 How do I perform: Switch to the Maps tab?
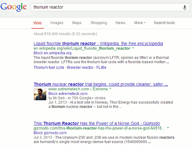(x=77, y=23)
